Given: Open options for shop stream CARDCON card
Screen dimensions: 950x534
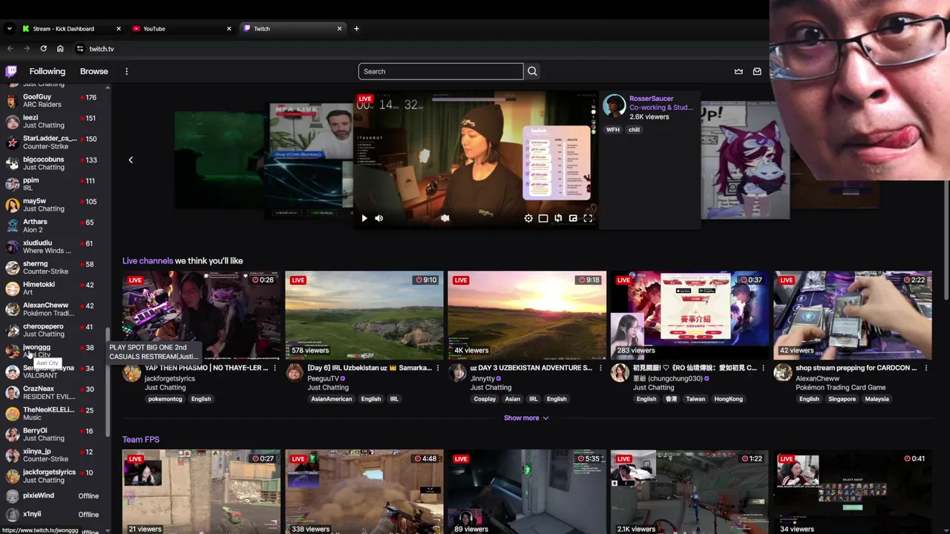Looking at the screenshot, I should [x=926, y=368].
